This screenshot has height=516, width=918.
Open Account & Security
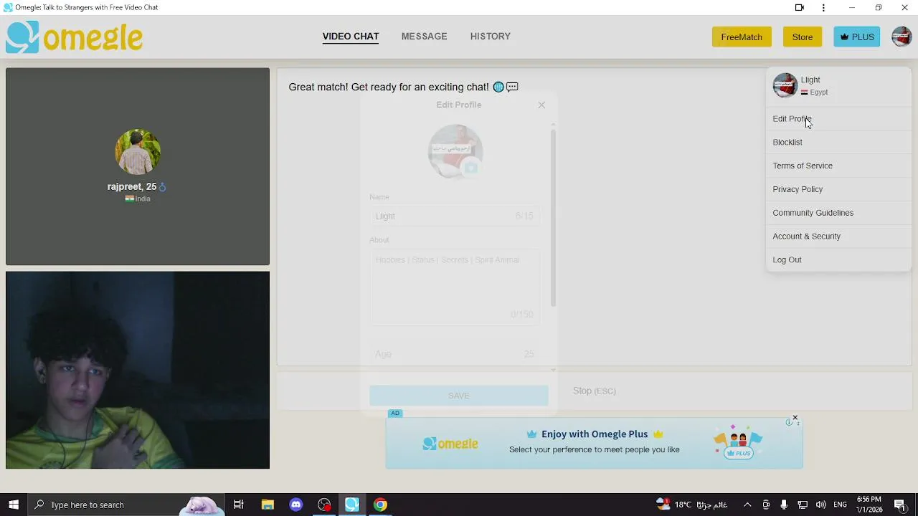[838, 236]
